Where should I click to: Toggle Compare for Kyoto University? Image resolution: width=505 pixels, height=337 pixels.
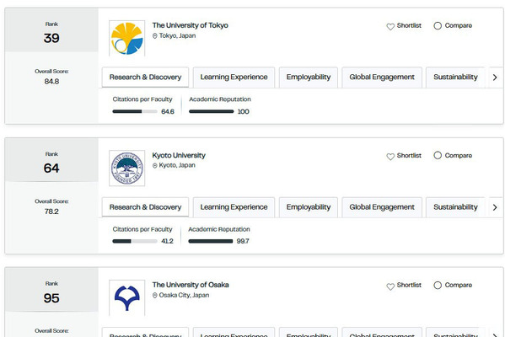[x=438, y=156]
